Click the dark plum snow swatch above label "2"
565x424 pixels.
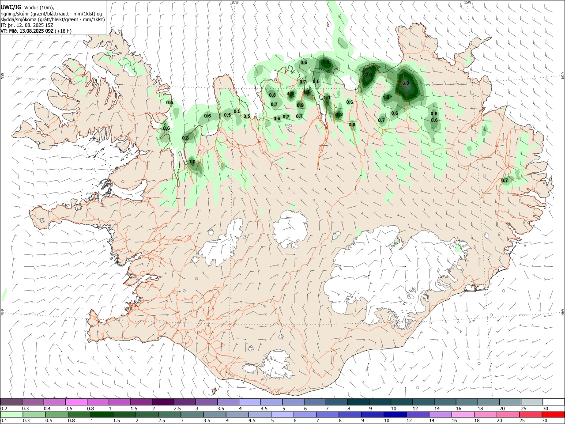(x=163, y=402)
